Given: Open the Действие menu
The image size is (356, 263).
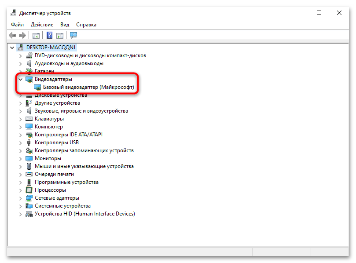Looking at the screenshot, I should [x=42, y=25].
